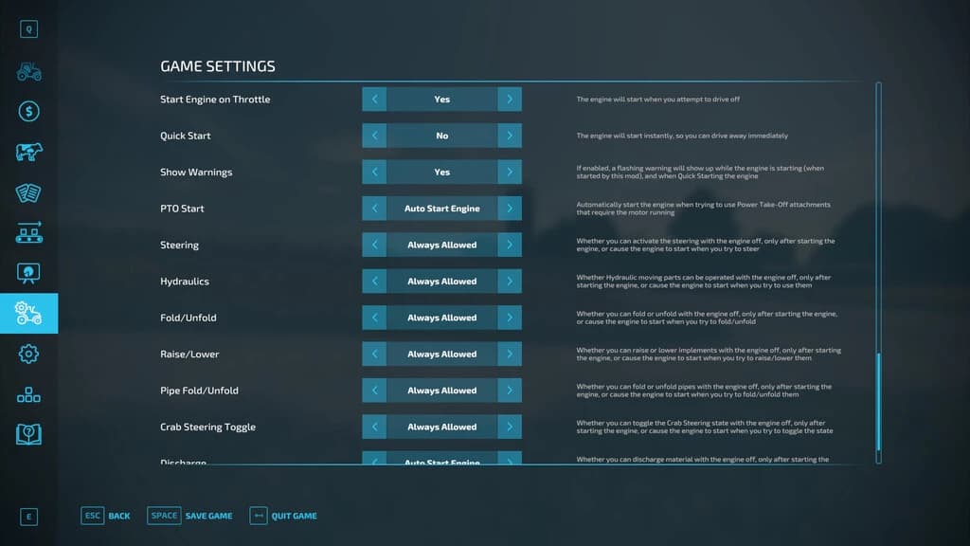Viewport: 970px width, 546px height.
Task: Click left arrow for Show Warnings
Action: tap(374, 173)
